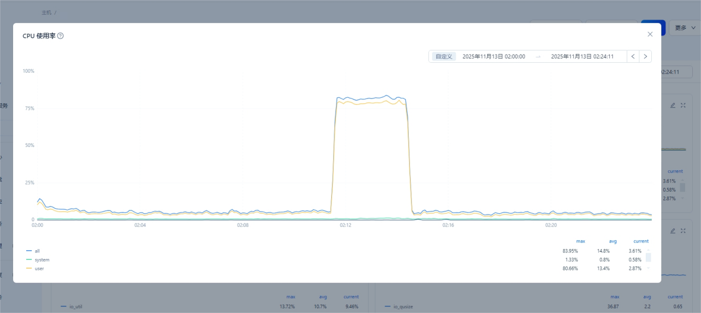Expand the lower background chart panel to fullscreen
This screenshot has height=313, width=701.
pos(683,231)
